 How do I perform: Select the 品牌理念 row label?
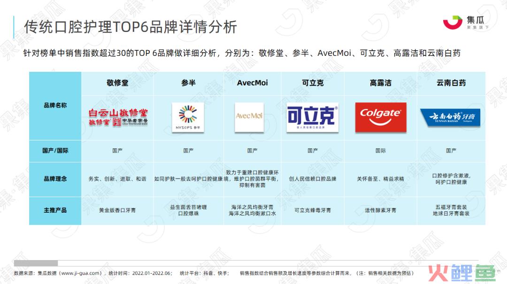55,179
